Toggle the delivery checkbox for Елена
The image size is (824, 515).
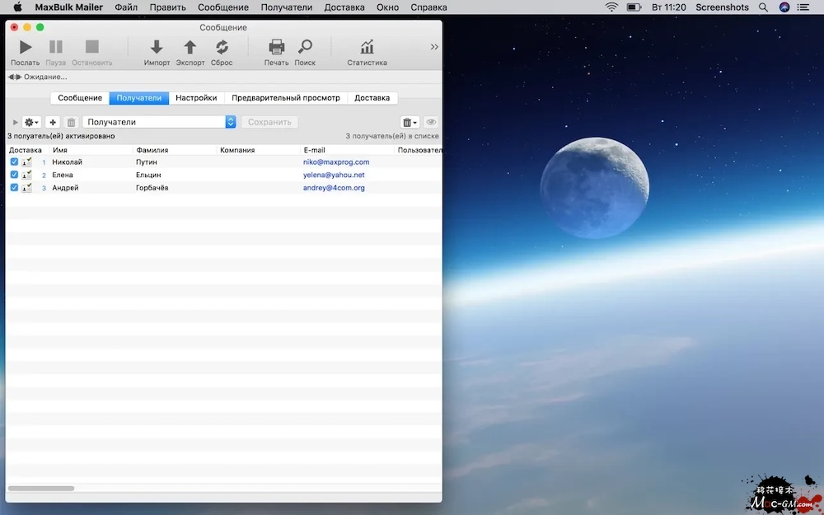[14, 175]
